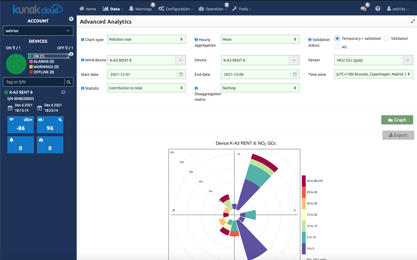This screenshot has height=260, width=417.
Task: Collapse the sidebar with the arrow icon
Action: (71, 19)
